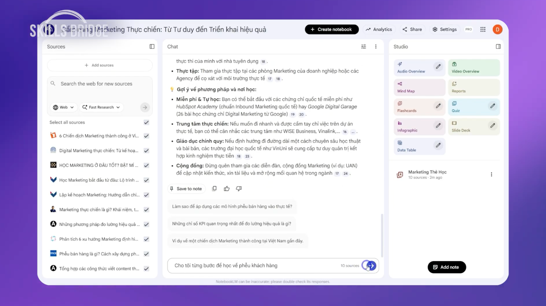The width and height of the screenshot is (546, 306).
Task: Open the Google apps grid icon
Action: click(x=483, y=29)
